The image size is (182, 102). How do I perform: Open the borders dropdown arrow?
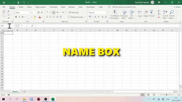(x=31, y=17)
